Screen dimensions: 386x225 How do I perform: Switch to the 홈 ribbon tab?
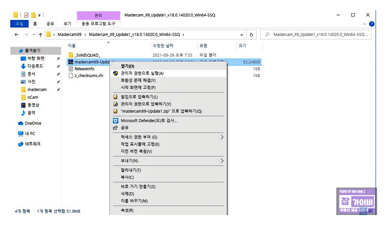point(35,24)
